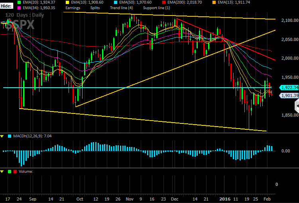299x203 pixels.
Task: Click the MACD 0.00 axis label
Action: tap(286, 151)
